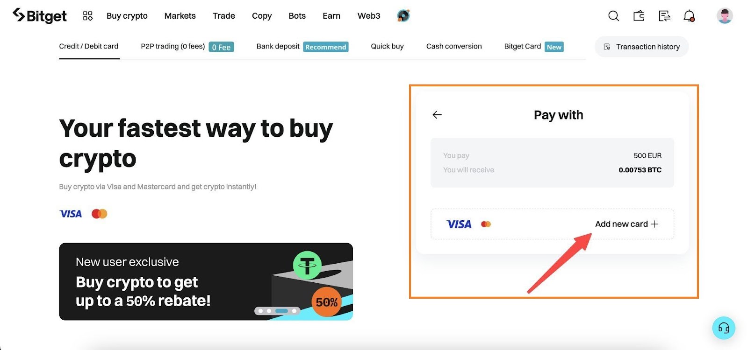Open the Earn menu

[331, 16]
